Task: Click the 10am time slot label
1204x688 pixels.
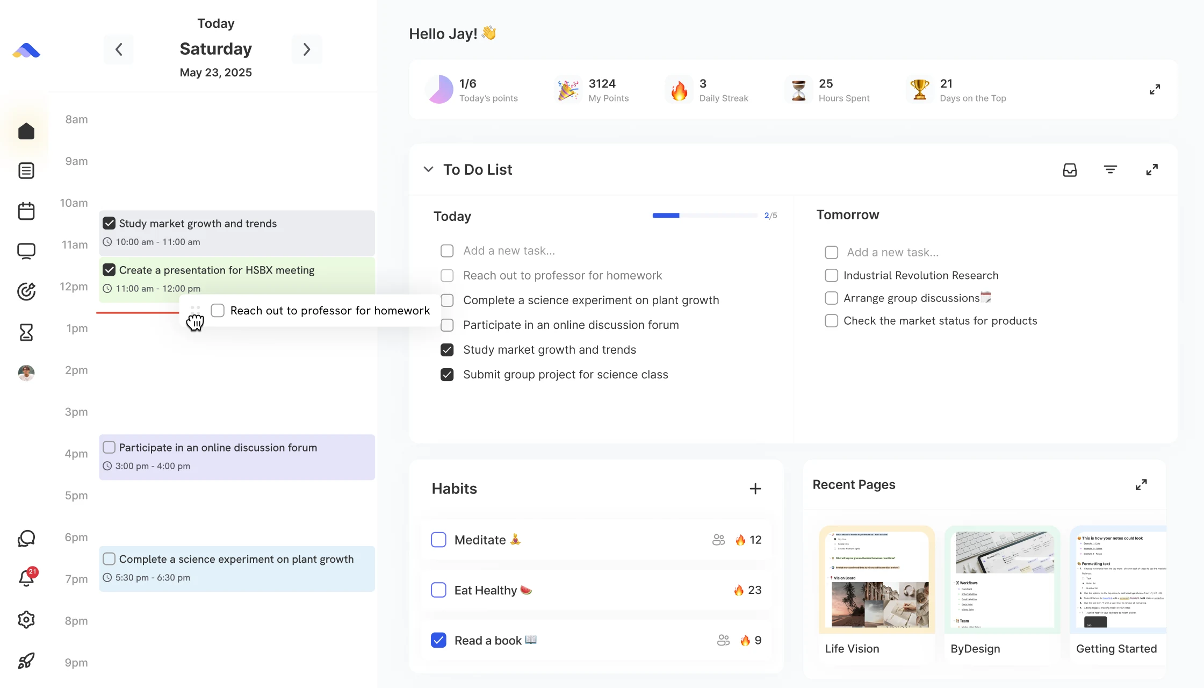Action: [x=74, y=203]
